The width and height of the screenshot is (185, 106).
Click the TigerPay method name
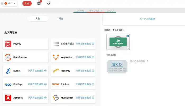[x=66, y=71]
